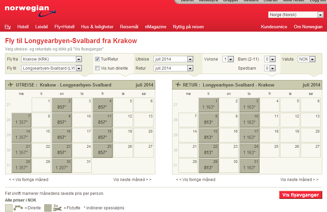Select outbound July 18 fare 857

pos(103,135)
